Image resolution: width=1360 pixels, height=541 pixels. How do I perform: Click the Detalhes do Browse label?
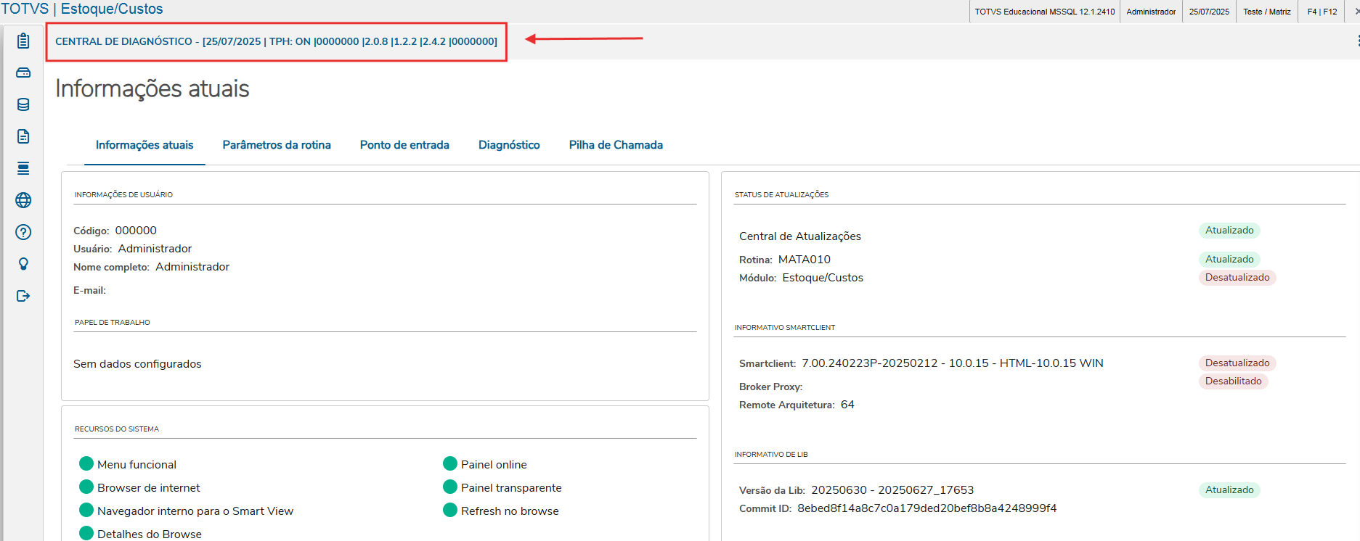click(150, 534)
